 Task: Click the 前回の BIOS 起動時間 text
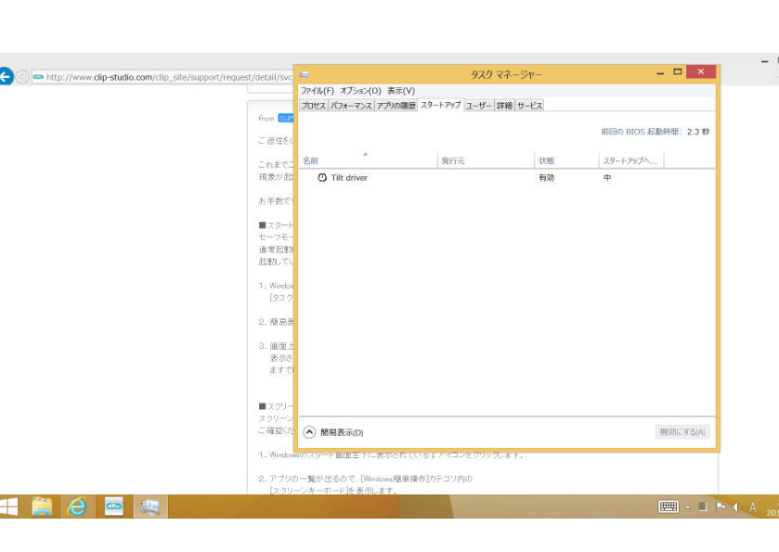(641, 132)
